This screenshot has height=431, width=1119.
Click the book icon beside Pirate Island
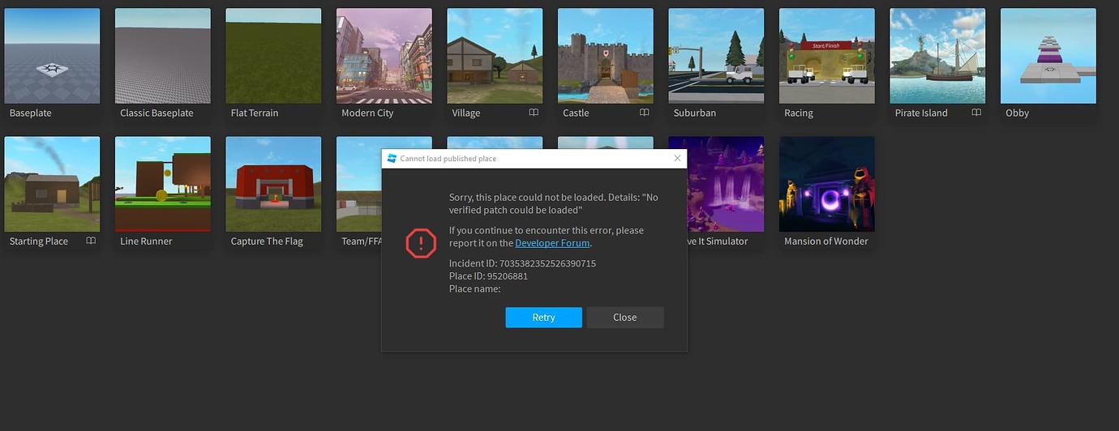click(976, 113)
